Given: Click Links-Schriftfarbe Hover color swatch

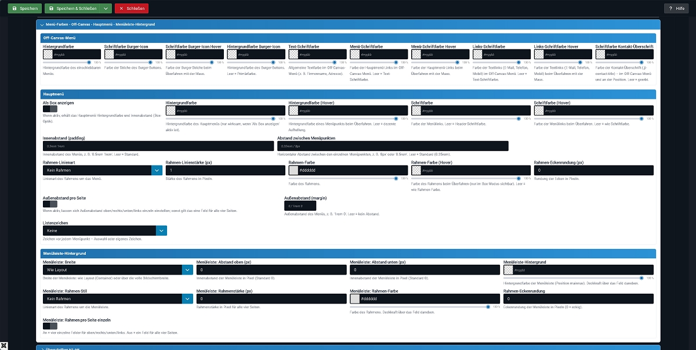Looking at the screenshot, I should (x=539, y=54).
